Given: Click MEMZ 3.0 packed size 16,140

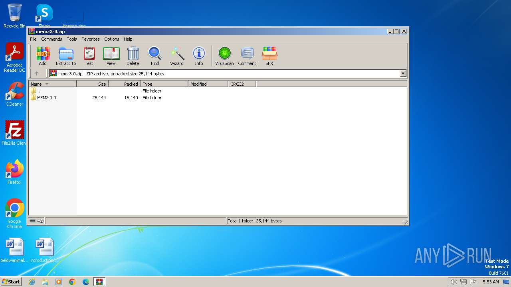Looking at the screenshot, I should pos(131,98).
